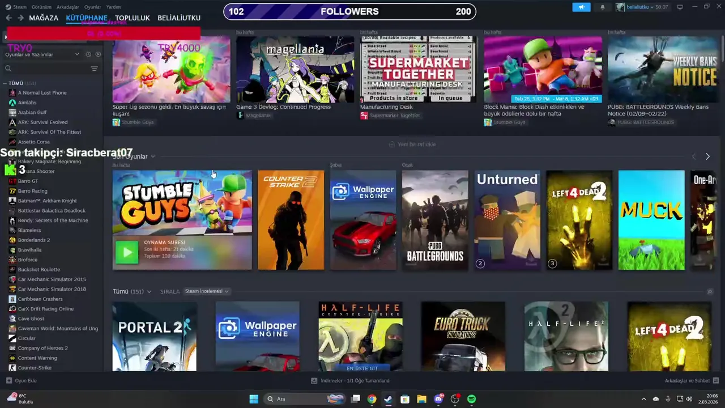This screenshot has width=725, height=408.
Task: Open Arkadaşlar ve Sohbet
Action: 692,381
